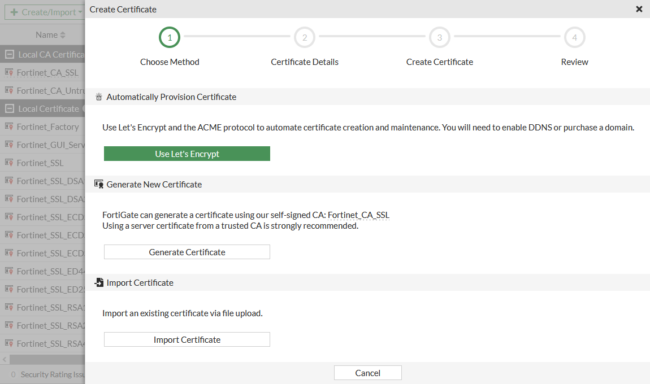The height and width of the screenshot is (384, 650).
Task: Click the Automatically Provision Certificate section icon
Action: [x=99, y=97]
